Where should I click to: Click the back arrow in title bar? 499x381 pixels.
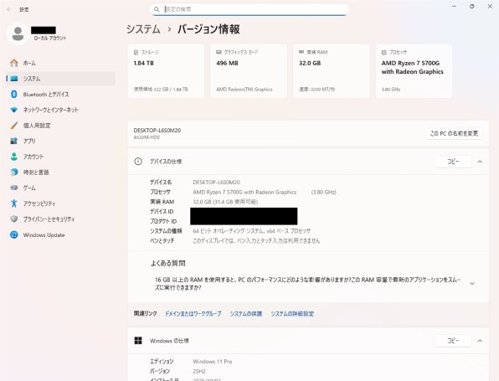tap(9, 9)
